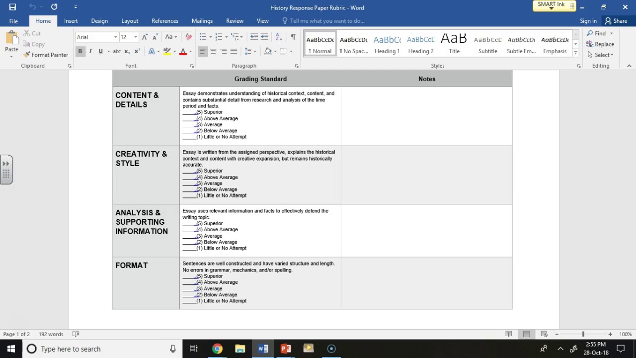
Task: Click Sign in link
Action: [x=588, y=21]
